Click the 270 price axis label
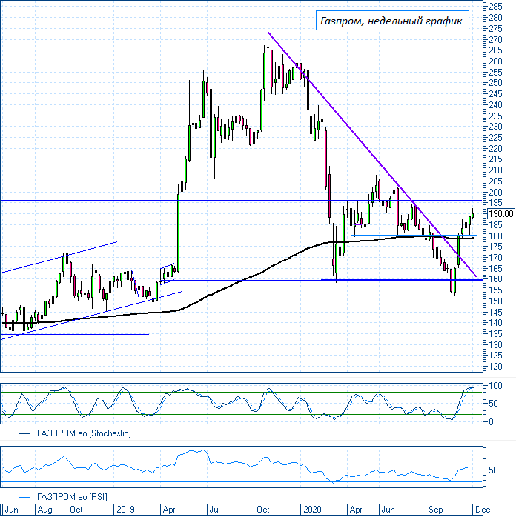 pyautogui.click(x=495, y=39)
